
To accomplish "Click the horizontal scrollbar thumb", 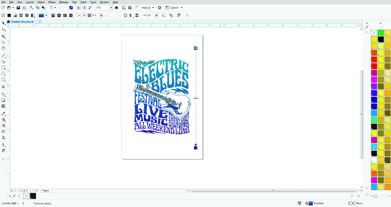I will 273,190.
